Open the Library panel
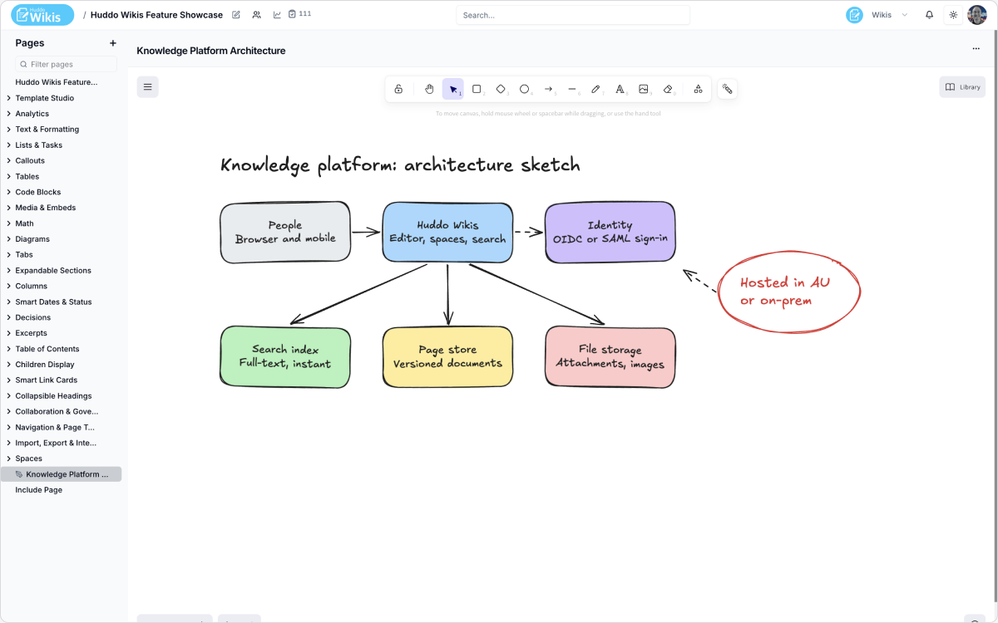This screenshot has height=623, width=998. click(962, 86)
